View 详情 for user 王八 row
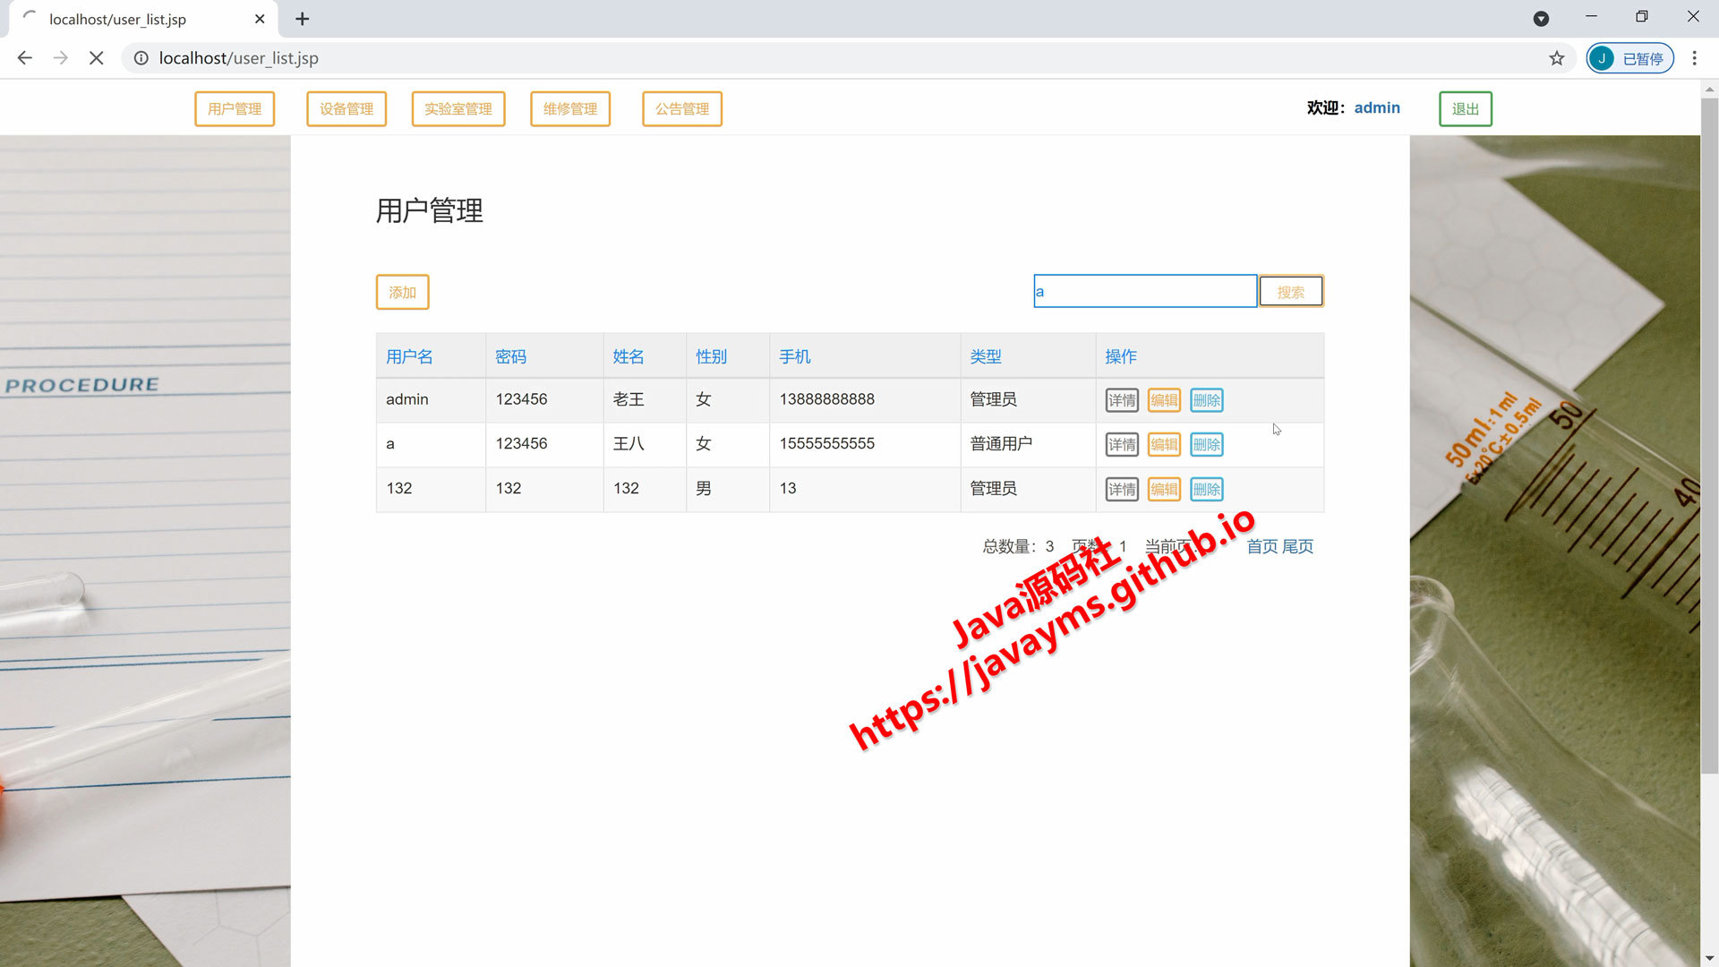The width and height of the screenshot is (1719, 967). (x=1122, y=444)
